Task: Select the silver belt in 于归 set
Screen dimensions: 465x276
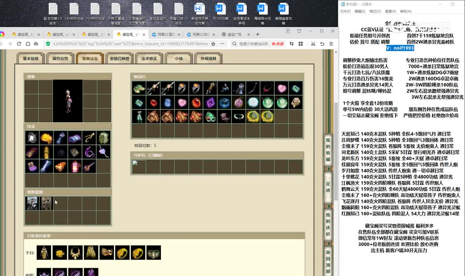Action: coord(154,253)
